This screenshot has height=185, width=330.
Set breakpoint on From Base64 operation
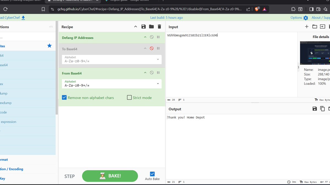pos(158,73)
